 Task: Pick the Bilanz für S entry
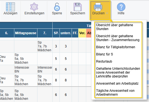tap(105, 54)
